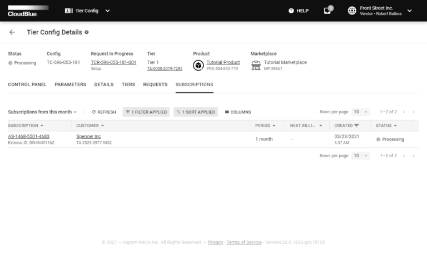
Task: Switch to the TIERS tab
Action: pyautogui.click(x=128, y=84)
